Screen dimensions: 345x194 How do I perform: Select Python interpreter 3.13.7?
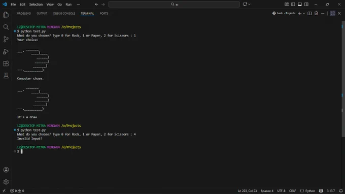pos(331,190)
